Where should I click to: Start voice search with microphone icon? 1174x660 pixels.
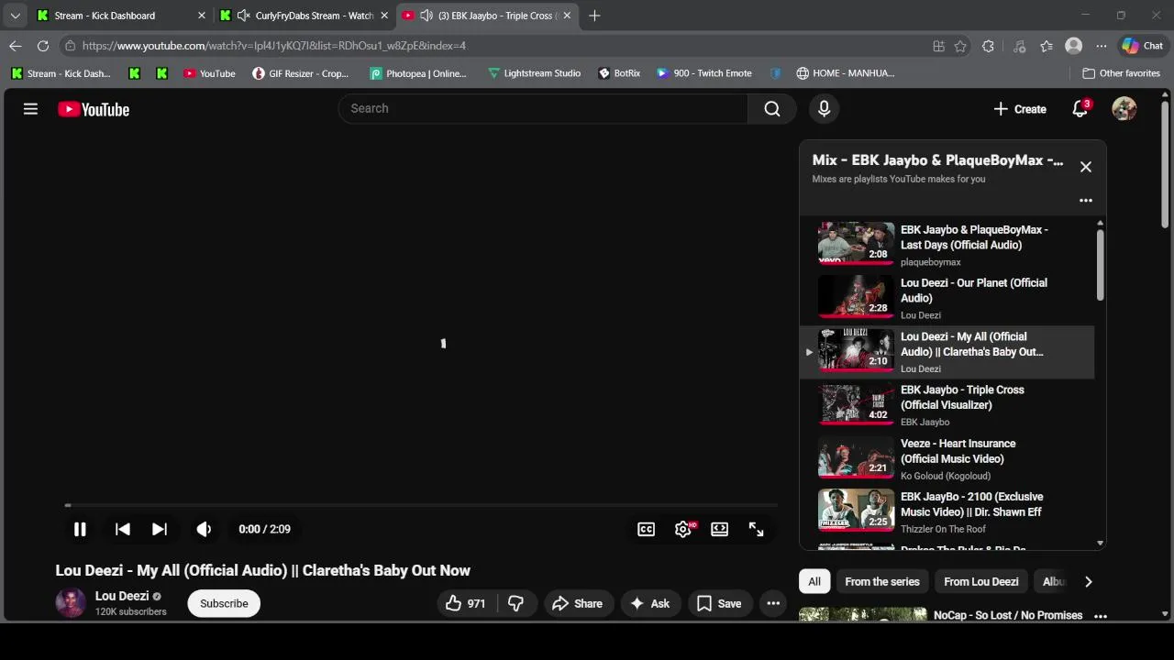coord(824,108)
